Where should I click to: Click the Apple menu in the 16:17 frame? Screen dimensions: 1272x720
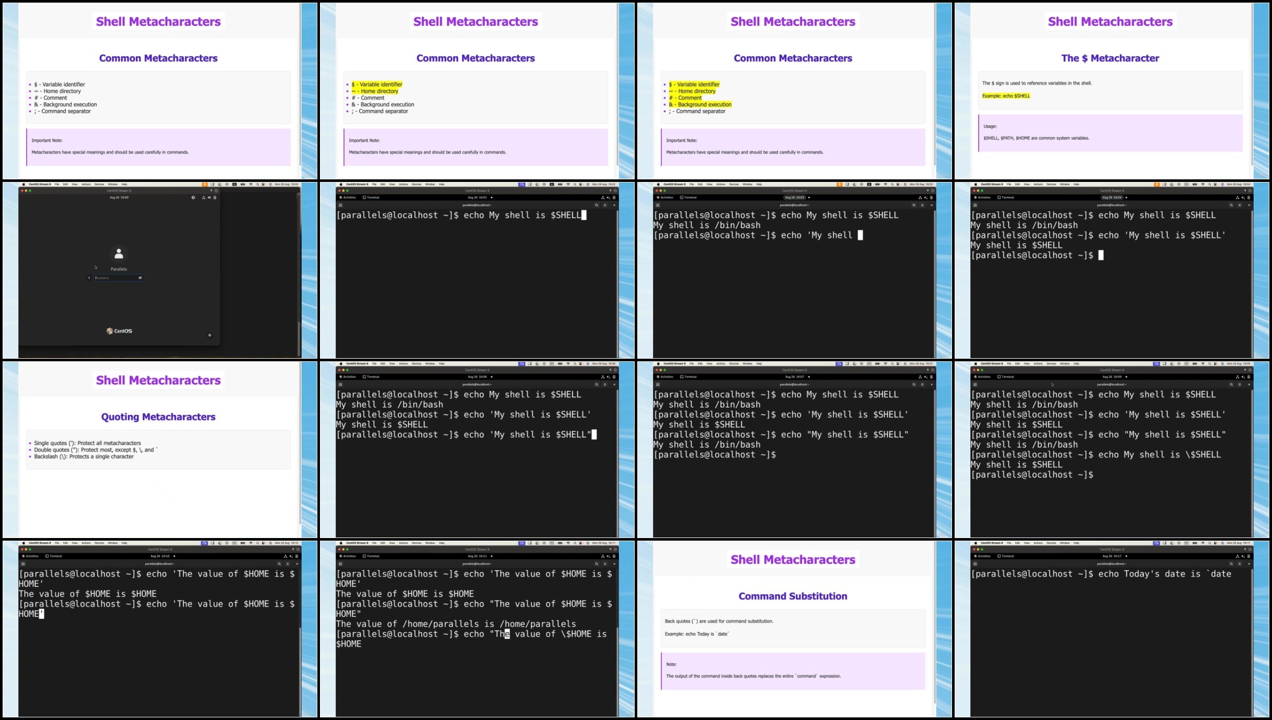tap(976, 543)
